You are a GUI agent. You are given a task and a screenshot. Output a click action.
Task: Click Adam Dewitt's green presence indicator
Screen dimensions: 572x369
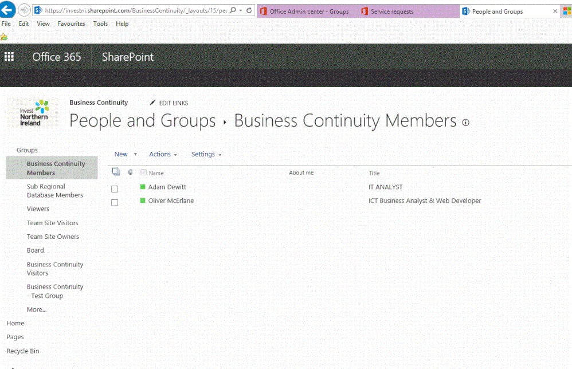pos(143,187)
